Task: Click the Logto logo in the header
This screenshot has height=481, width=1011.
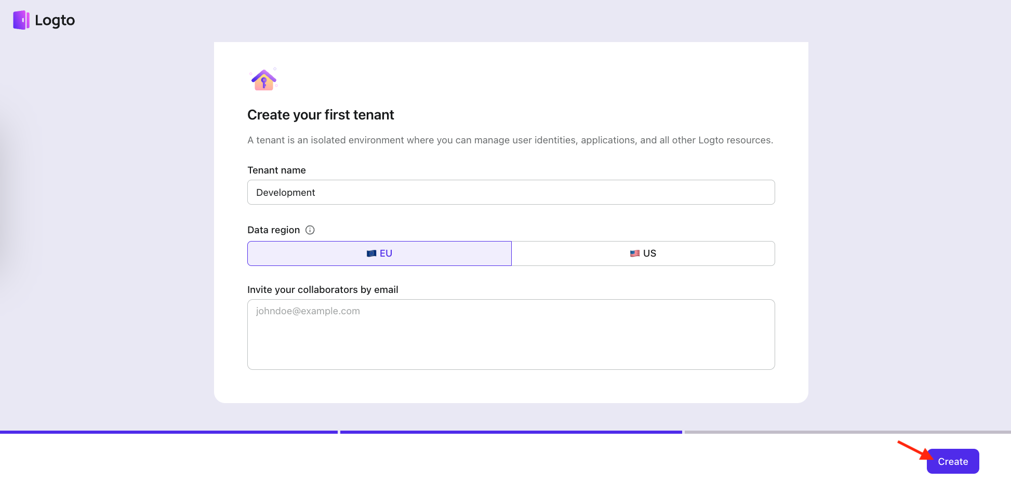Action: pyautogui.click(x=44, y=20)
